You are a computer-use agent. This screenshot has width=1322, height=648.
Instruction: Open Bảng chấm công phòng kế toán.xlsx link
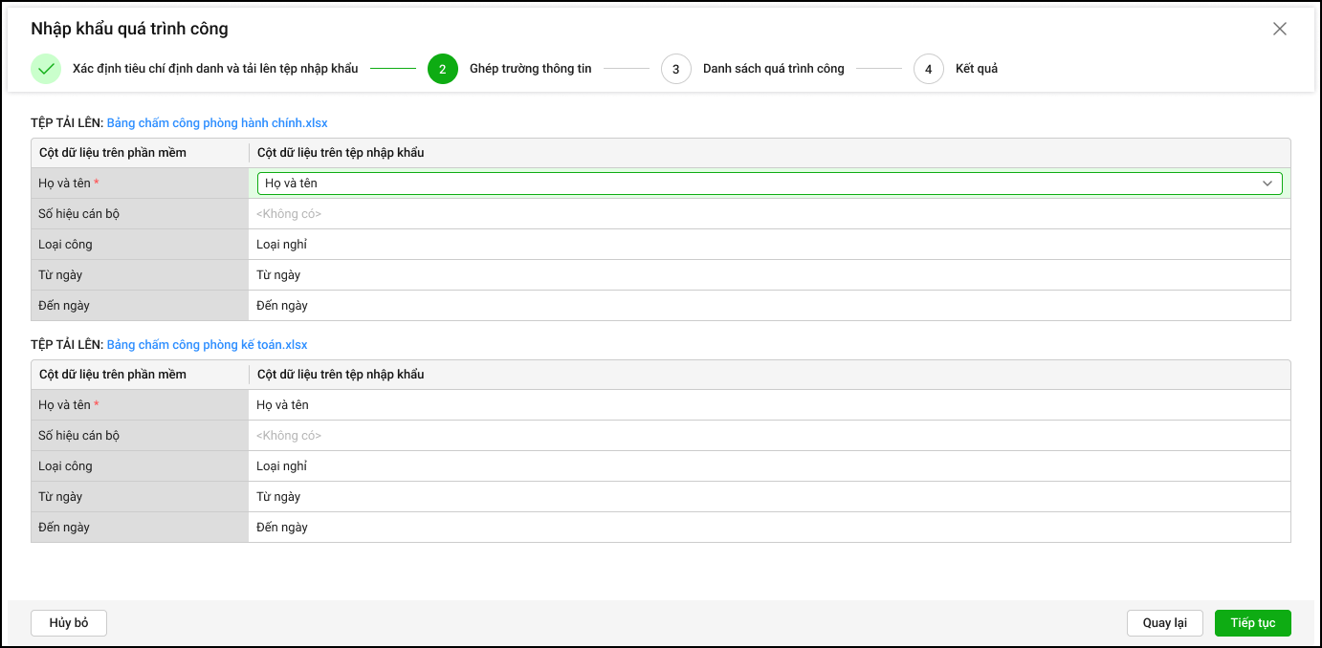tap(207, 345)
